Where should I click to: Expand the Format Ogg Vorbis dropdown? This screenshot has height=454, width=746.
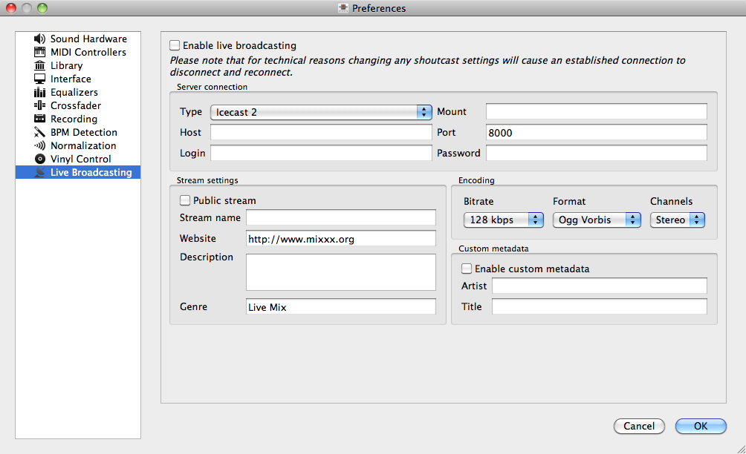click(x=597, y=220)
